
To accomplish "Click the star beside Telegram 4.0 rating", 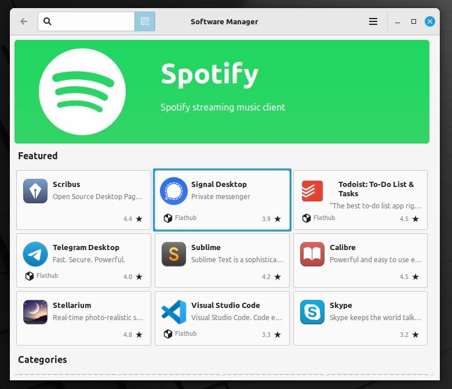I will pyautogui.click(x=139, y=277).
